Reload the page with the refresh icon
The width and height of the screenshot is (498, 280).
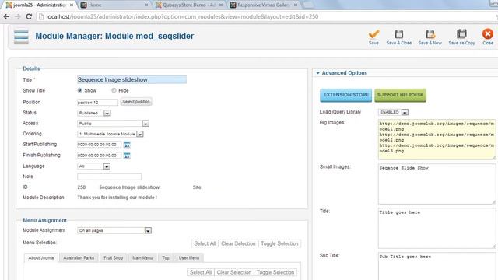(x=29, y=16)
